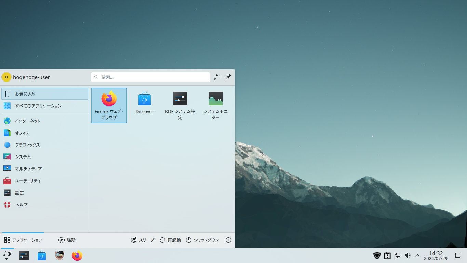Show hidden system tray icons with the arrow
The width and height of the screenshot is (467, 263).
[x=417, y=255]
